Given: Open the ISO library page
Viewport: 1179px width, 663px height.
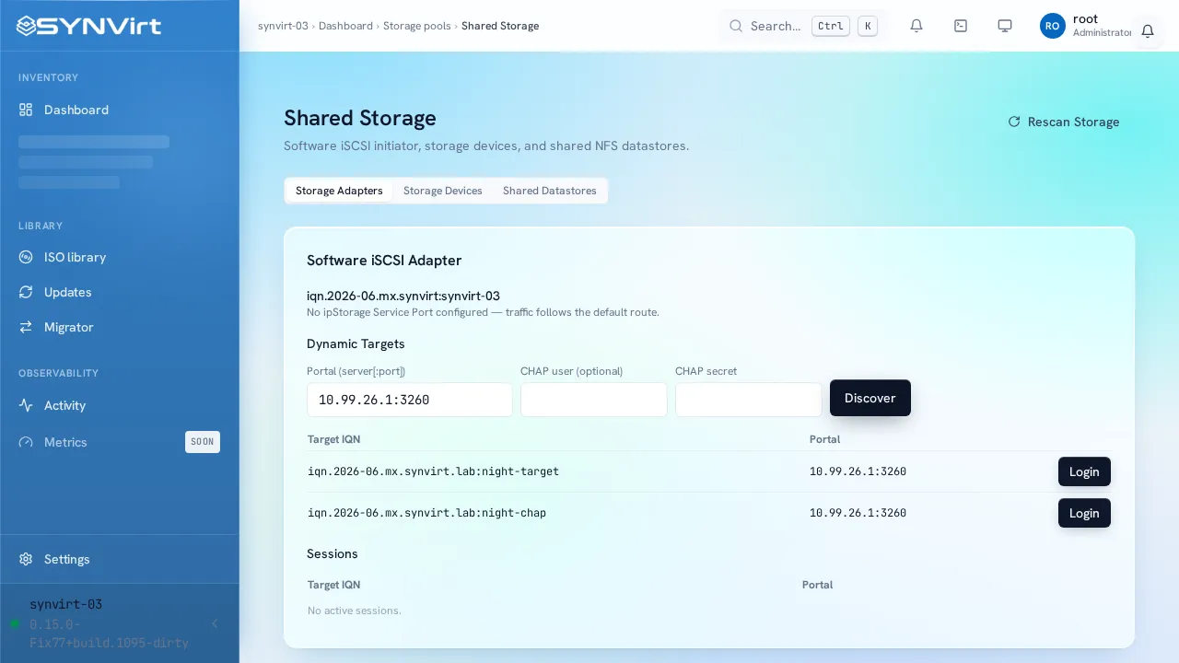Looking at the screenshot, I should tap(120, 257).
